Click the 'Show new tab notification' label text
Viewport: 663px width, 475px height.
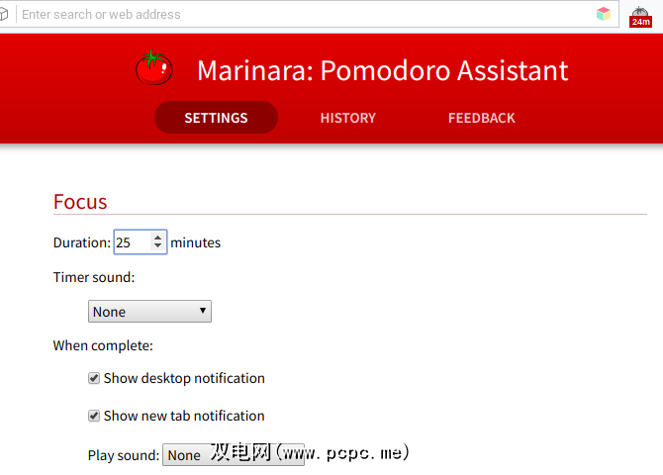(184, 416)
